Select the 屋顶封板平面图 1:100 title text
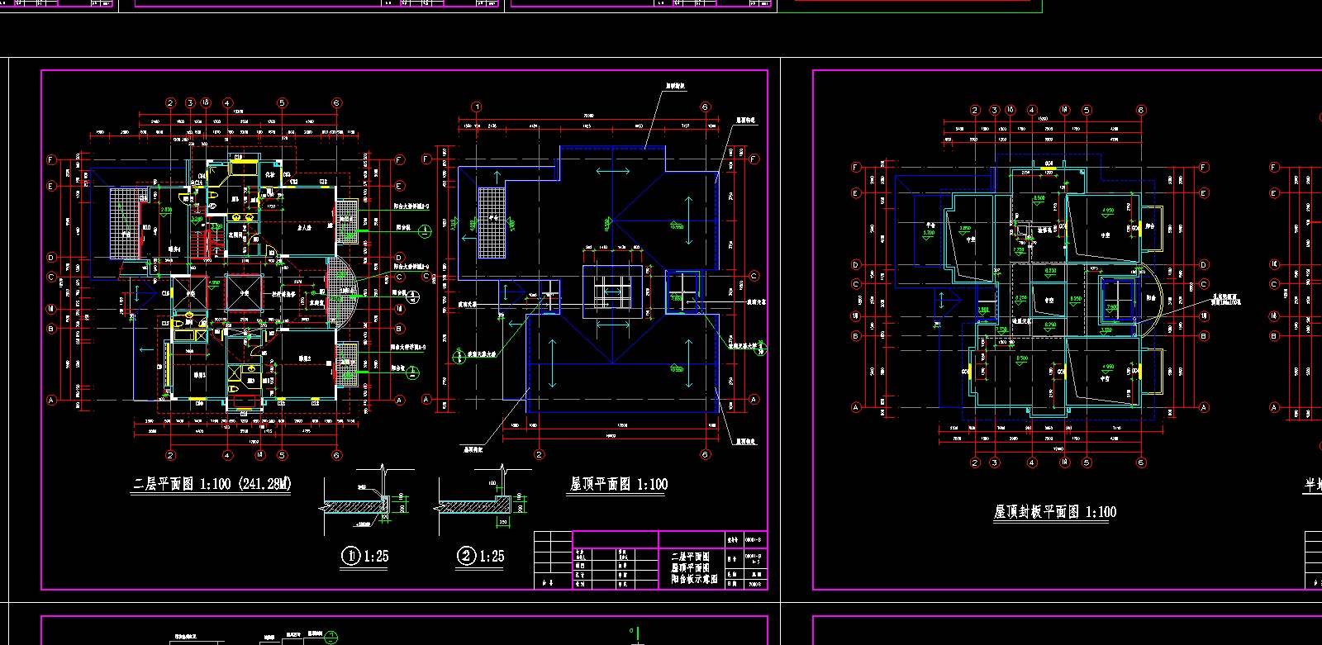Screen dimensions: 1322x645 click(1054, 512)
